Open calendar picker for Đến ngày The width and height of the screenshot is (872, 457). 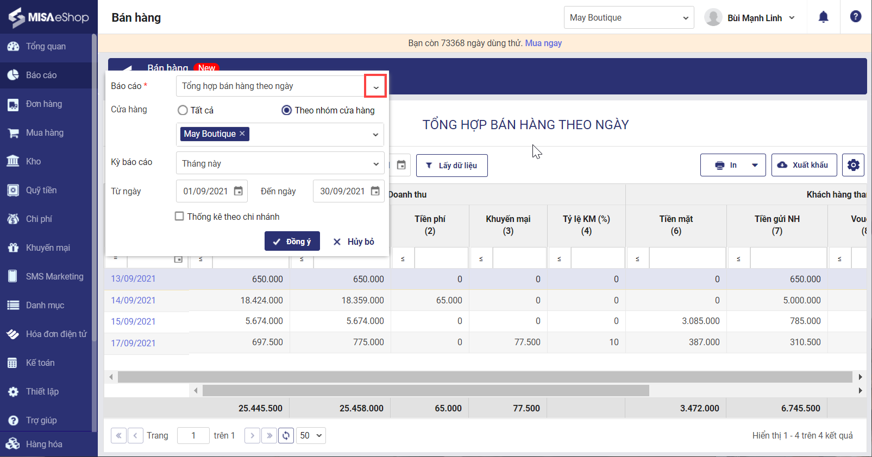click(375, 191)
